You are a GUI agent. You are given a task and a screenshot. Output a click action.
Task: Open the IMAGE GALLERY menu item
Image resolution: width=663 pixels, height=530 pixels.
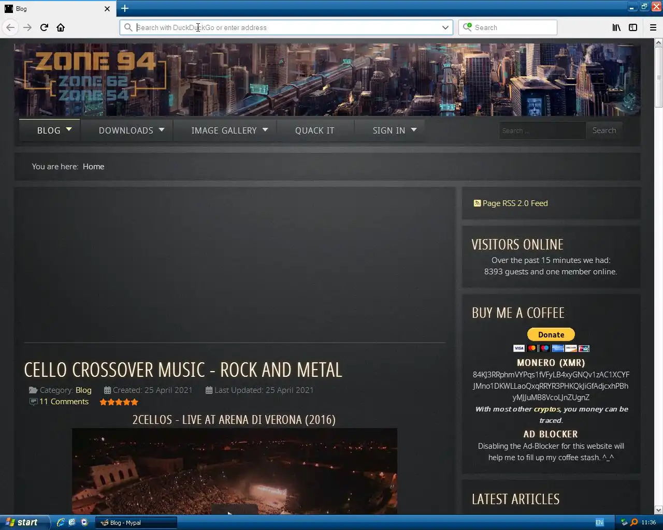pyautogui.click(x=224, y=130)
